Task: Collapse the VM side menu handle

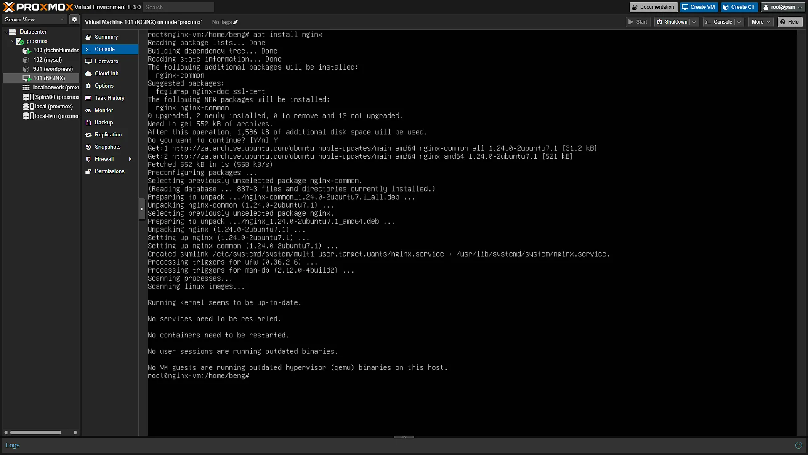Action: coord(142,209)
